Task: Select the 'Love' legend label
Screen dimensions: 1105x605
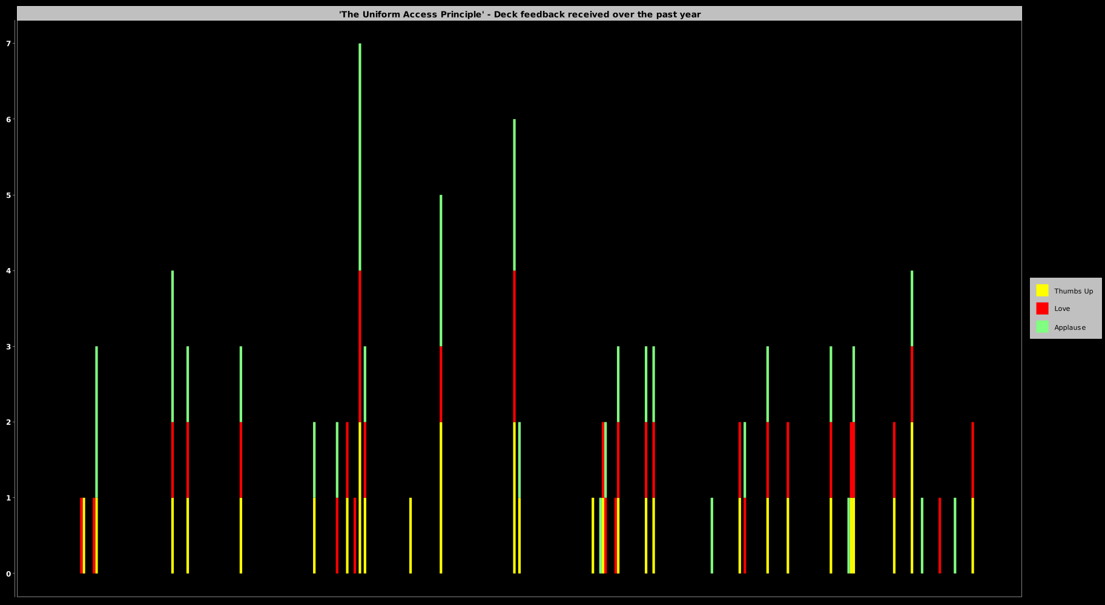Action: (1062, 309)
